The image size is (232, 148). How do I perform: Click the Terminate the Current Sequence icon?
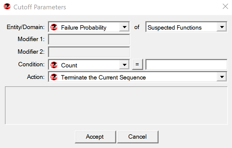[x=54, y=77]
